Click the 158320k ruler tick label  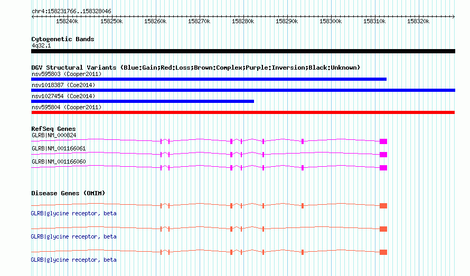(418, 21)
